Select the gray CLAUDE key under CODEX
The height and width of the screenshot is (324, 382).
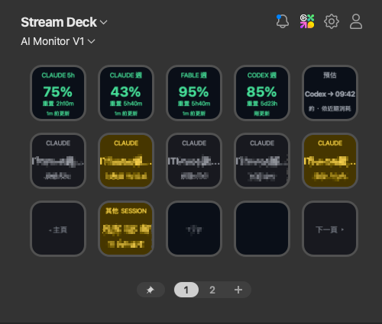coord(262,161)
